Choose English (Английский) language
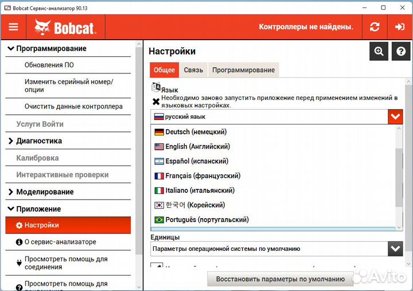This screenshot has width=413, height=291. point(273,146)
